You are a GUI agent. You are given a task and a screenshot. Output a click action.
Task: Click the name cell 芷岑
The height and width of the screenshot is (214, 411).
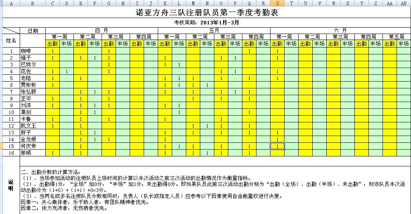click(33, 98)
